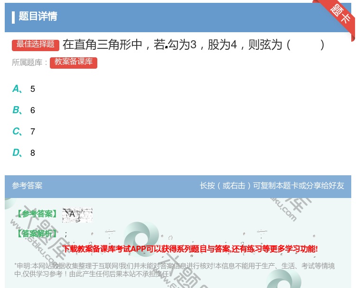This screenshot has height=288, width=356.
Task: Choose answer option C with value 7
Action: [x=24, y=131]
